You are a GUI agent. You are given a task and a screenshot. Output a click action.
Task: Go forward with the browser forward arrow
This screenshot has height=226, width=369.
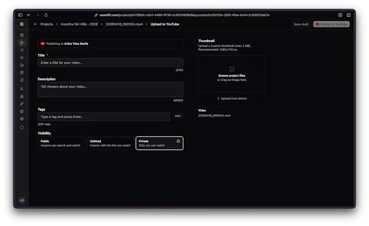click(x=37, y=15)
